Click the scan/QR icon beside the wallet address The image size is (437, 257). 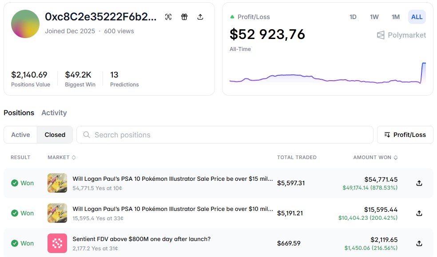pos(168,17)
